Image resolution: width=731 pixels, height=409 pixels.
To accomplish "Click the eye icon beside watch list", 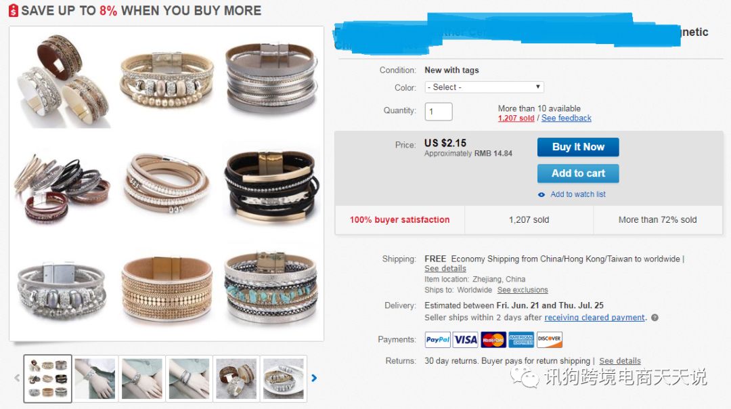I will 541,195.
